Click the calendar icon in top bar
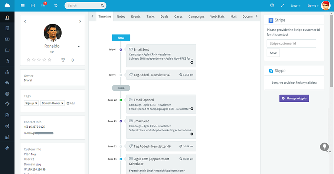Screen dimensions: 334x174 (x=33, y=6)
